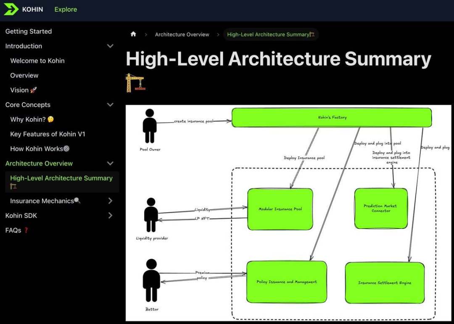Click the home icon in breadcrumb
Image resolution: width=454 pixels, height=324 pixels.
133,35
